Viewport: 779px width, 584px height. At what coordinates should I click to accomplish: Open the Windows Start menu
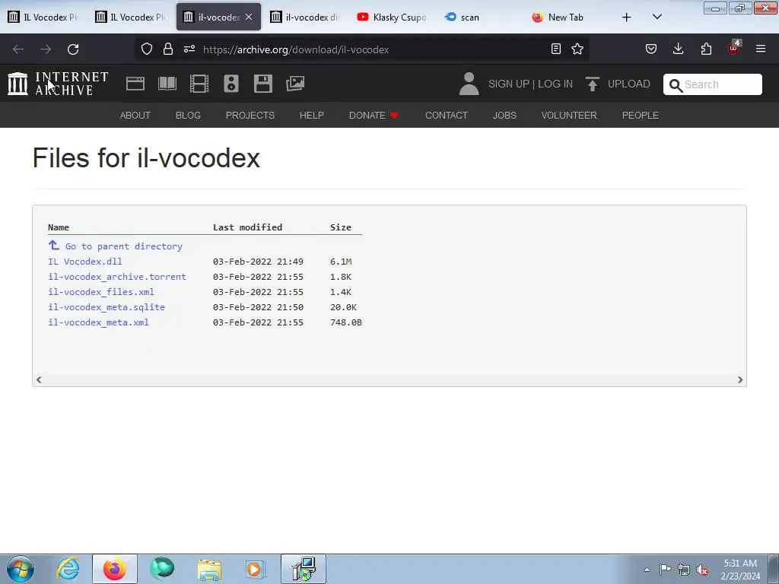pos(20,569)
